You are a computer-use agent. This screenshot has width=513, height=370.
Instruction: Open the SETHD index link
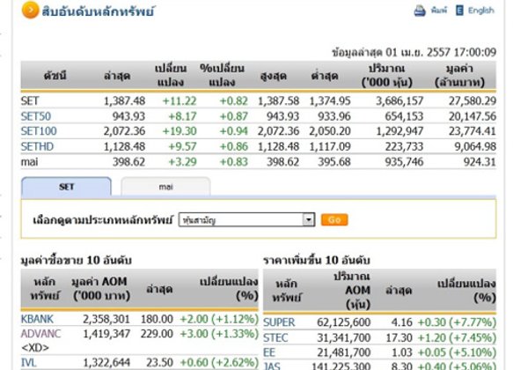point(37,147)
